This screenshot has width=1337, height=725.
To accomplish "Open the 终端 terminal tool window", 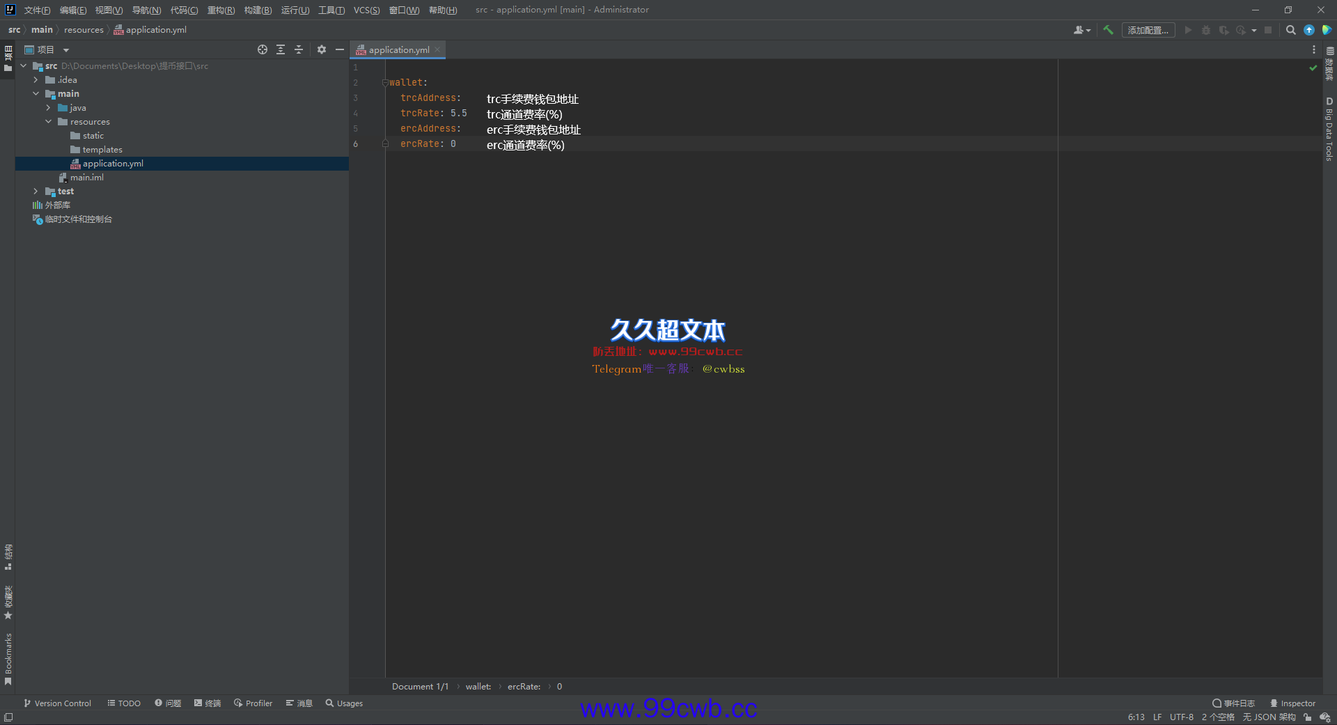I will point(208,703).
